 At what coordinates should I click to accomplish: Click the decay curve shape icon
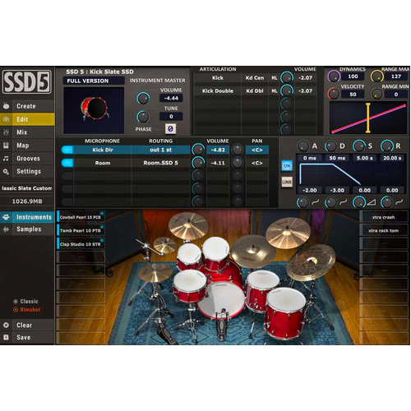[344, 202]
